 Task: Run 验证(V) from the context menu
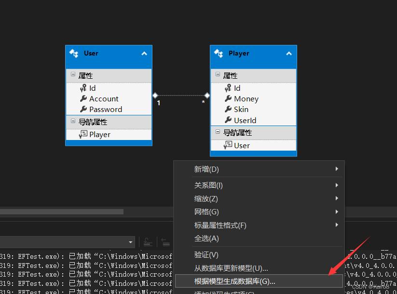tap(206, 254)
